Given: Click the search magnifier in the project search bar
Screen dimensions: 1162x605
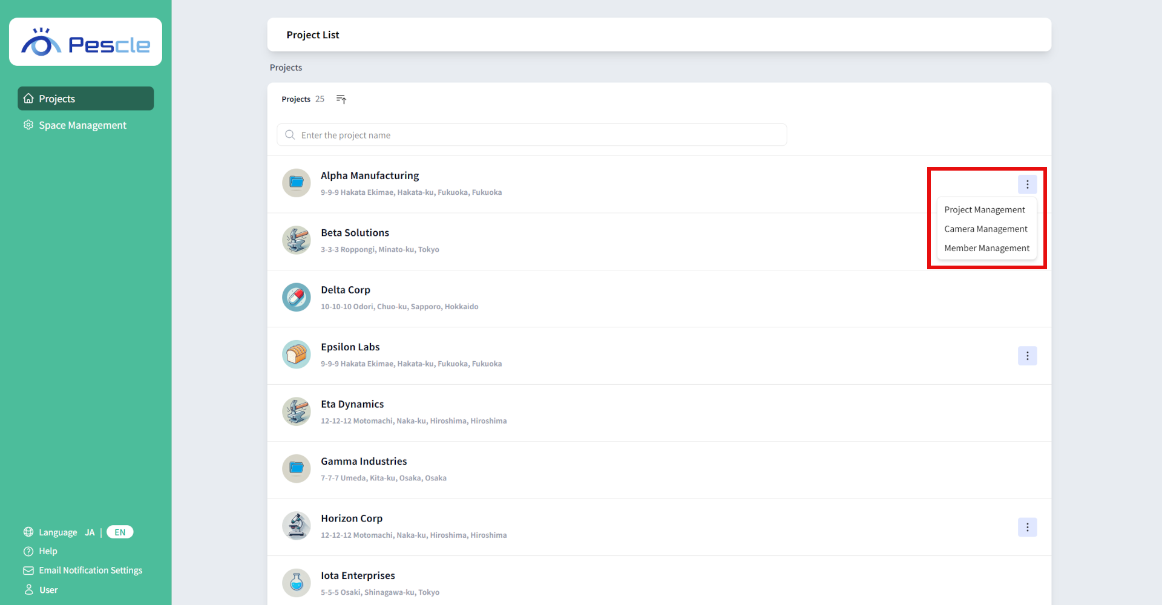Looking at the screenshot, I should tap(290, 134).
